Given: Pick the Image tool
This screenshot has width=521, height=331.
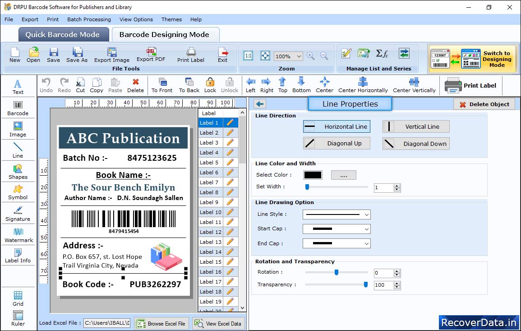Looking at the screenshot, I should point(18,130).
